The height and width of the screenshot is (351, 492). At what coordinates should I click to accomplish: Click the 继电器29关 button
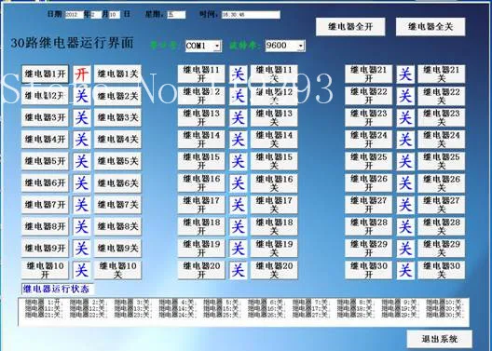click(x=441, y=249)
